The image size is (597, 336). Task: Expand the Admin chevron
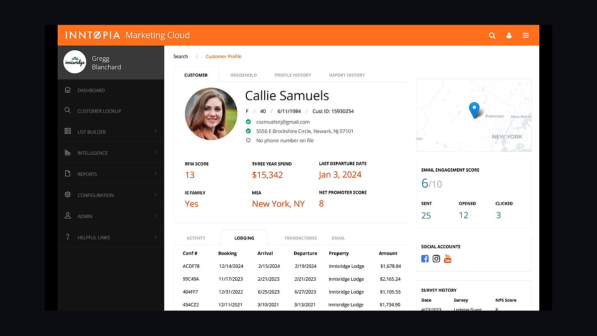[x=155, y=216]
